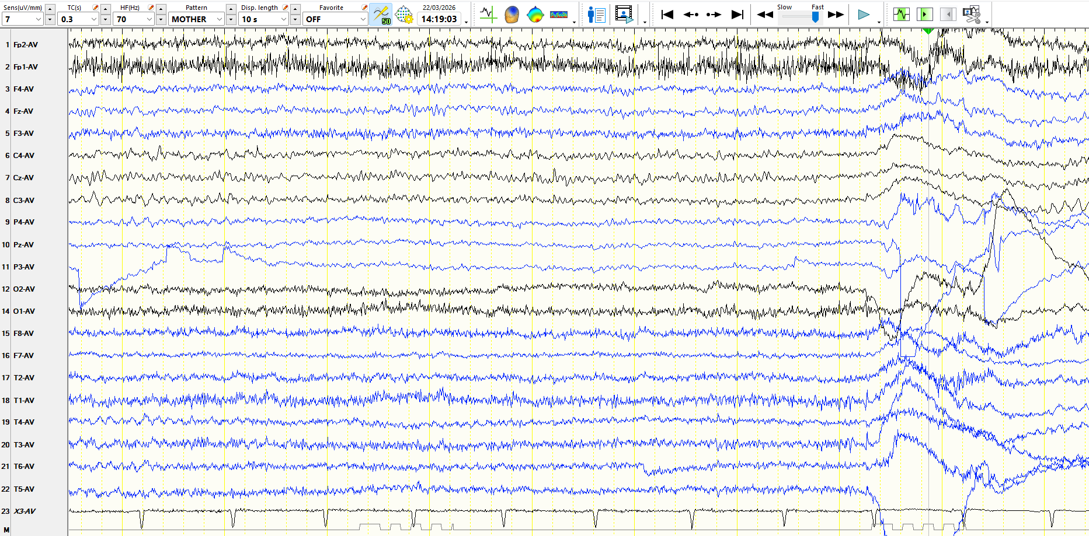Viewport: 1089px width, 536px height.
Task: Step one page forward
Action: 714,15
